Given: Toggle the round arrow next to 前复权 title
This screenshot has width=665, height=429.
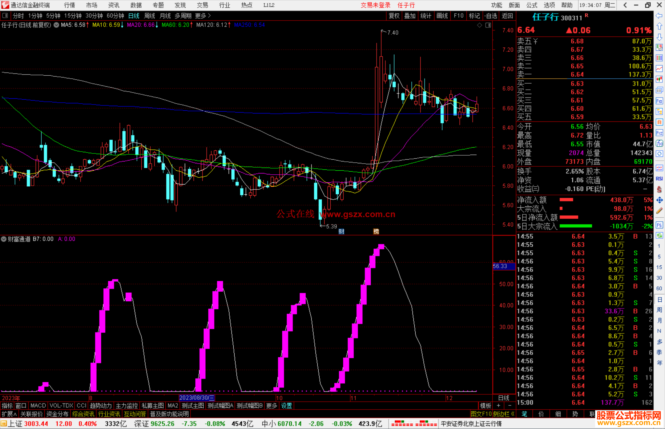Looking at the screenshot, I should click(x=56, y=25).
